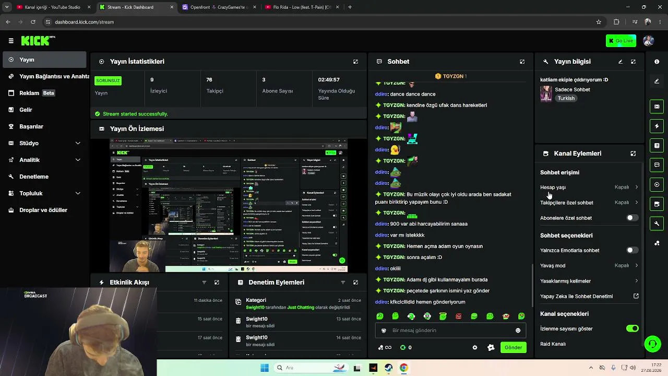The height and width of the screenshot is (376, 668).
Task: Disable the İzlenme sayısını göster switch
Action: point(632,328)
